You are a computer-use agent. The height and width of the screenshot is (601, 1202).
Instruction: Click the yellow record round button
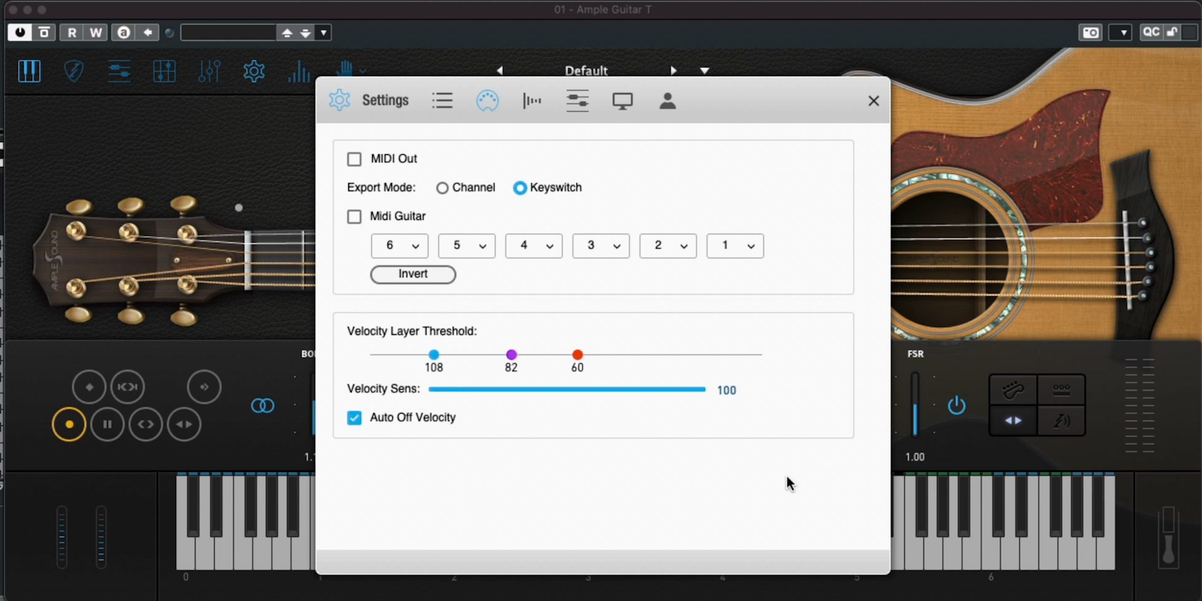click(69, 424)
